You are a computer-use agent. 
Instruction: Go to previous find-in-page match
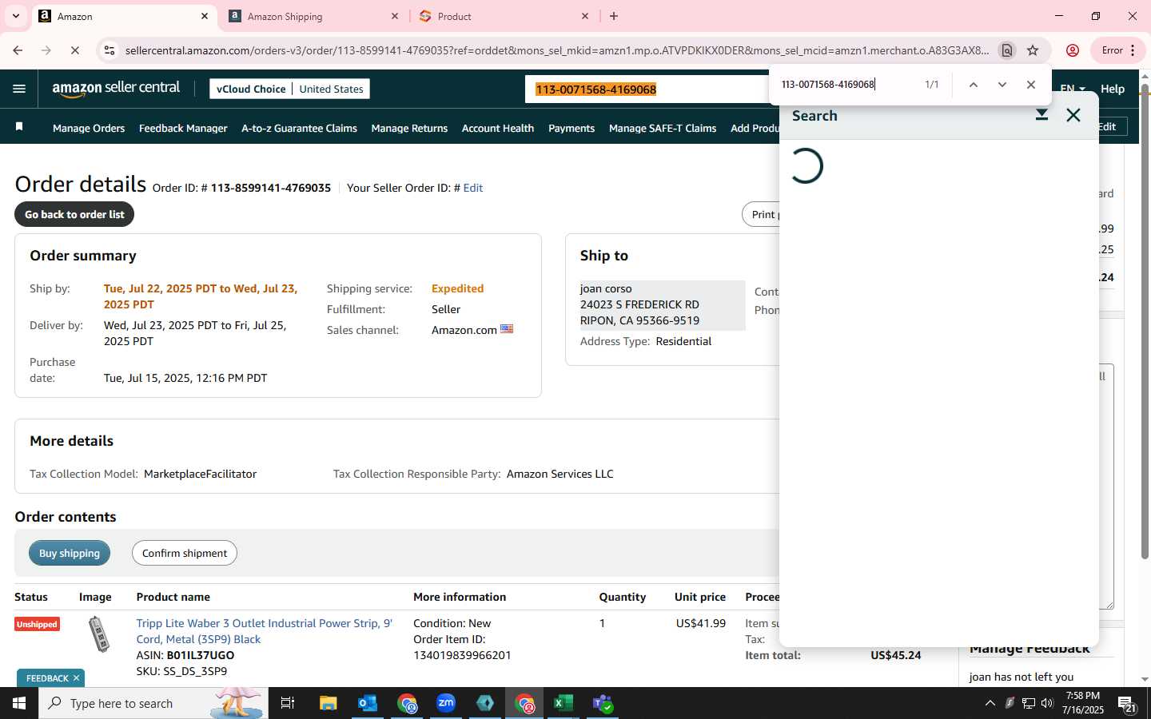click(973, 85)
